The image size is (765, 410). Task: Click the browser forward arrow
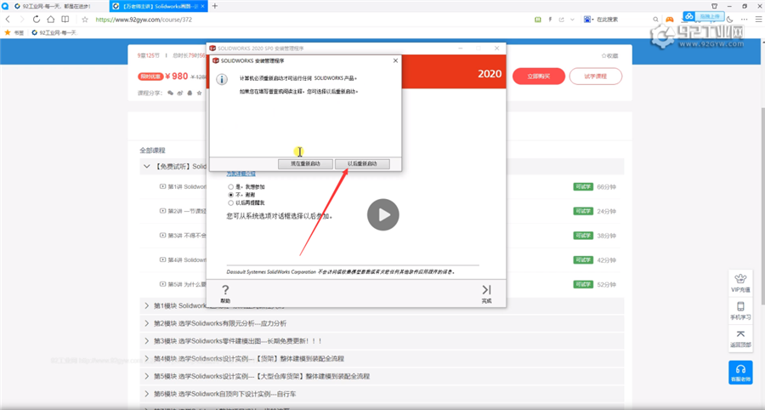[x=22, y=20]
